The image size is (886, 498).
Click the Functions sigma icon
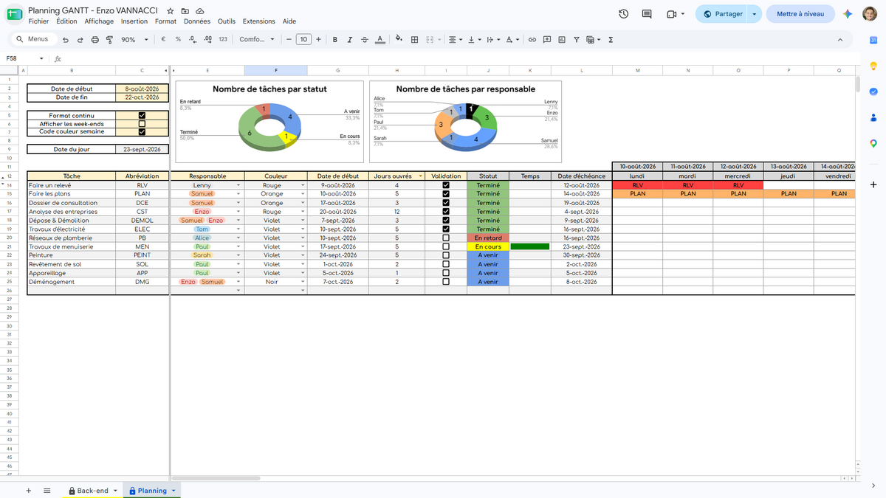pos(611,40)
